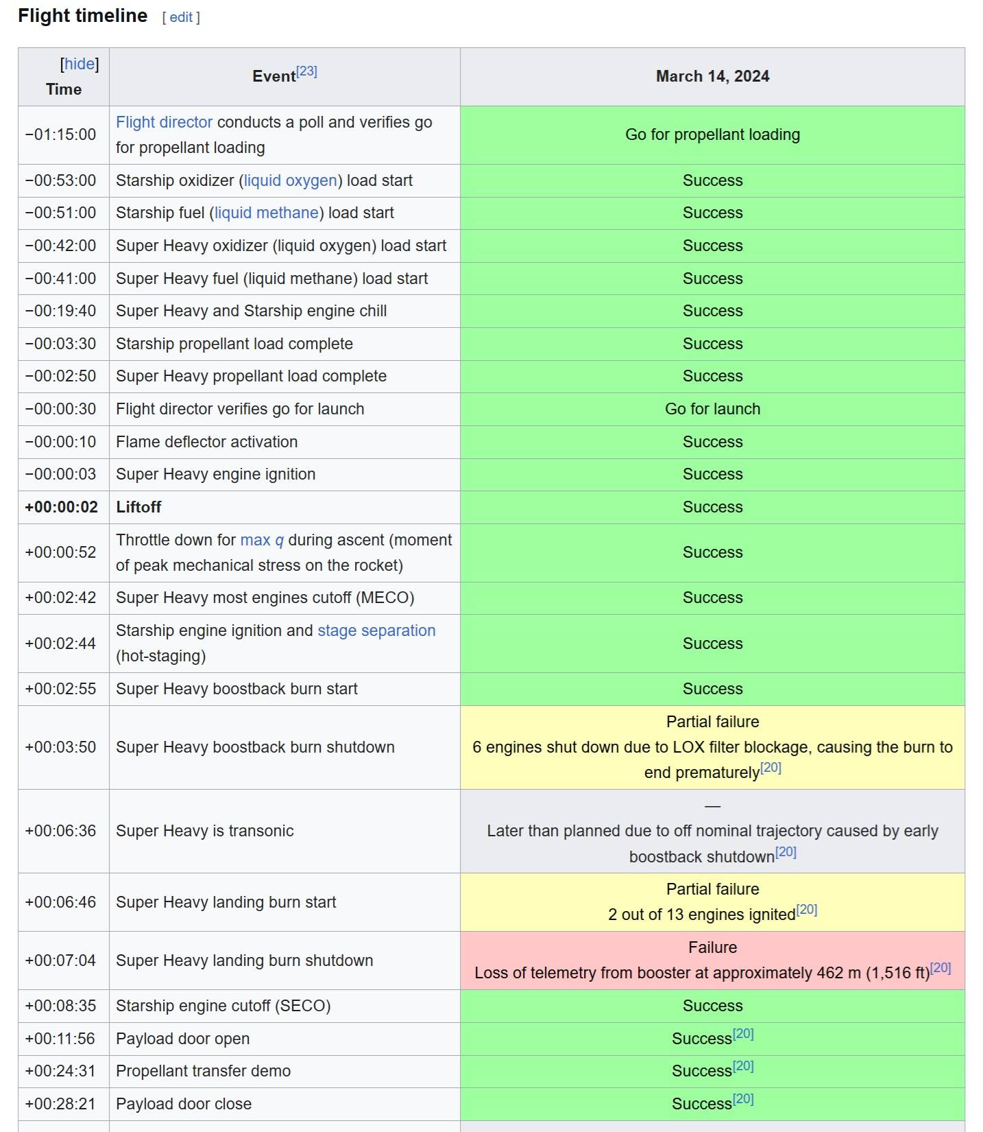Click the 'March 14, 2024' column header

pyautogui.click(x=712, y=76)
